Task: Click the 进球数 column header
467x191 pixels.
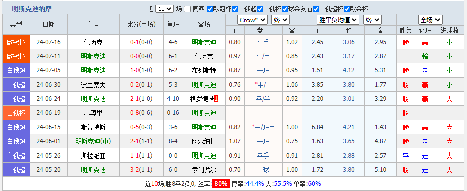Action: point(449,30)
